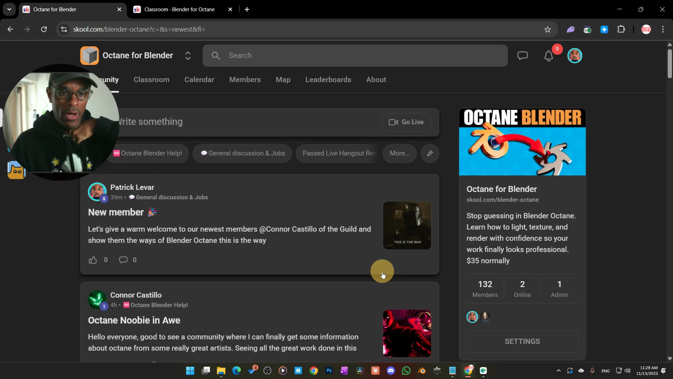Open the browser extensions puzzle icon
Viewport: 673px width, 379px height.
(x=621, y=30)
